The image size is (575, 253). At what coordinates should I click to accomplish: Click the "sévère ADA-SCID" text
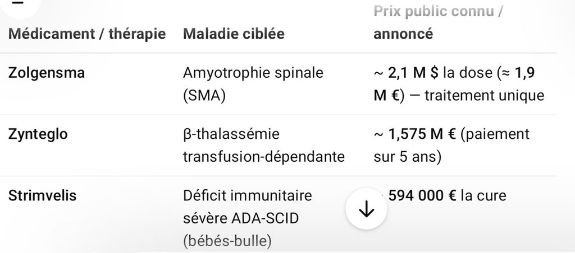click(241, 218)
